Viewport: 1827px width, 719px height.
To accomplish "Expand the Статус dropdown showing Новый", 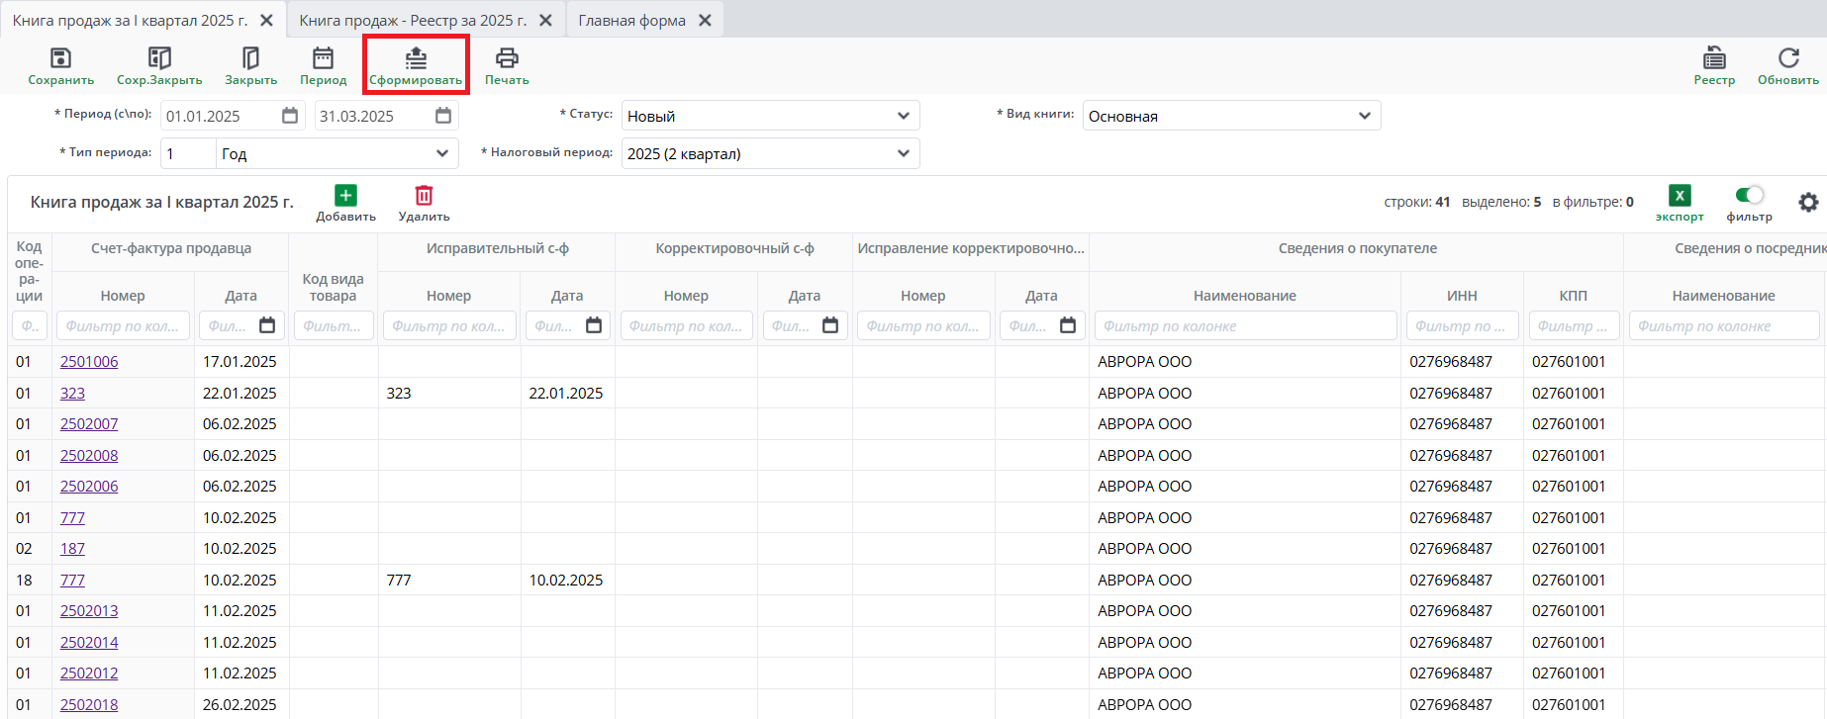I will click(770, 116).
